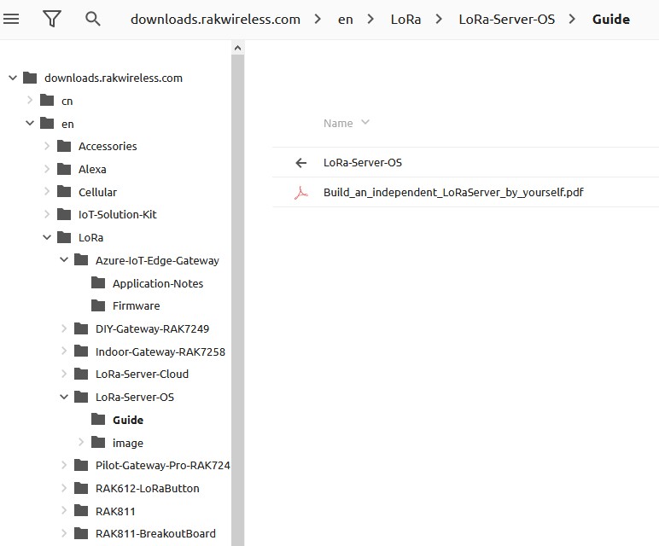Click folder icon beside Application-Notes
This screenshot has width=659, height=546.
pyautogui.click(x=98, y=282)
